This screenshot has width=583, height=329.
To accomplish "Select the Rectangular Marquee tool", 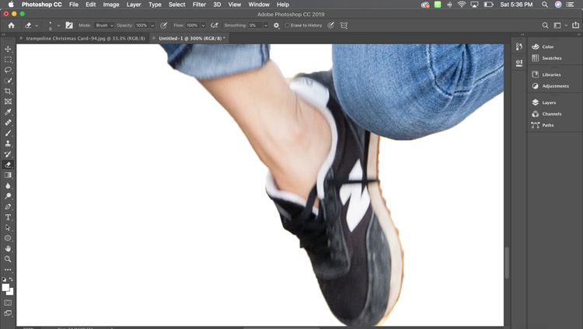I will coord(8,60).
